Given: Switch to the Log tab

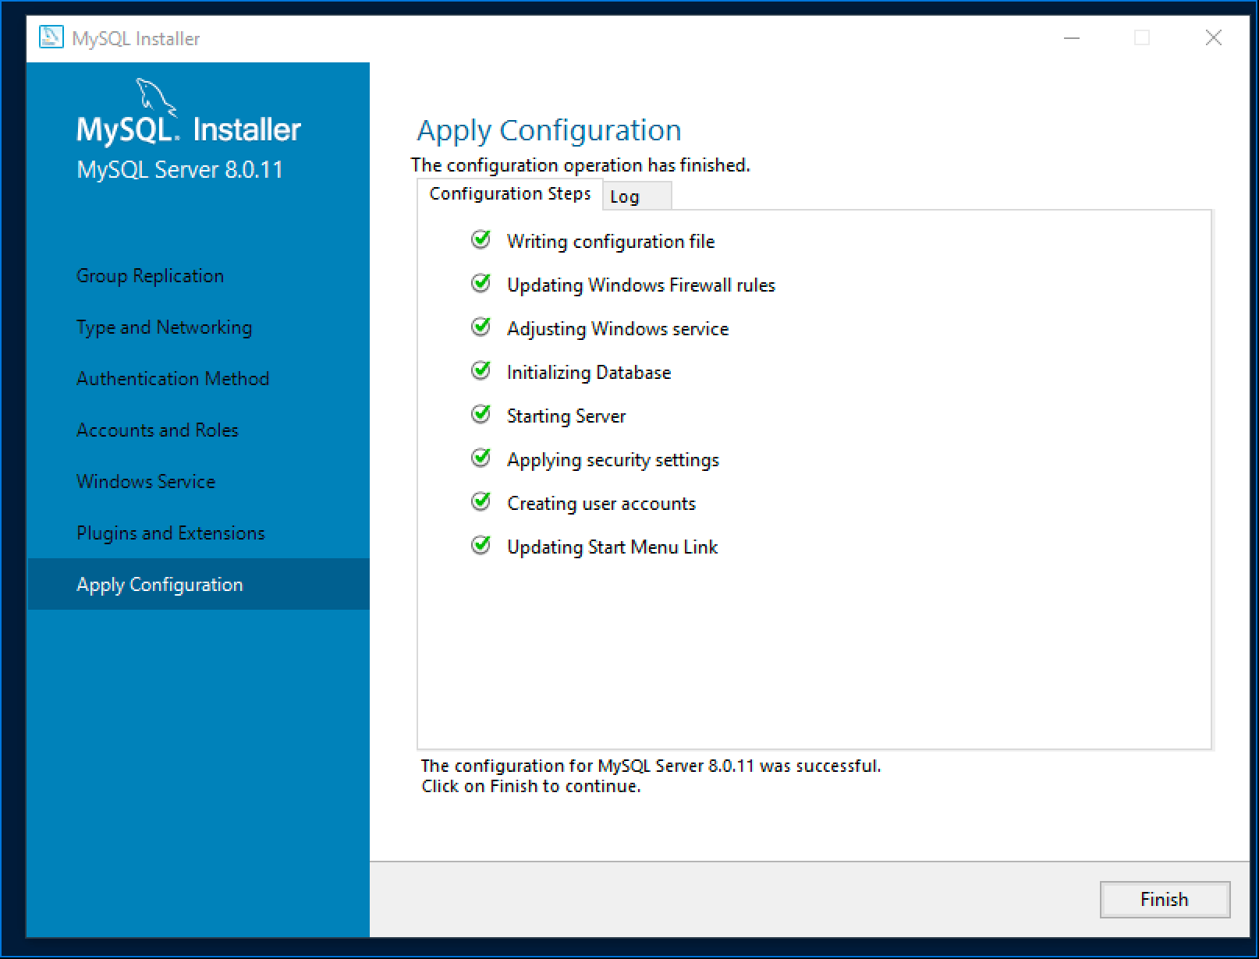Looking at the screenshot, I should coord(625,196).
